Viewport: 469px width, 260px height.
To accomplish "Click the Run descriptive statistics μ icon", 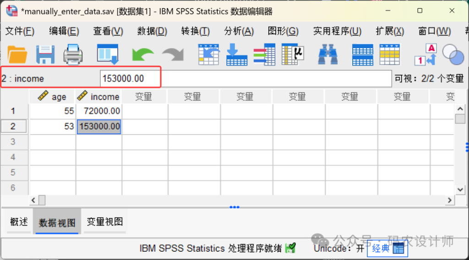I will [292, 54].
